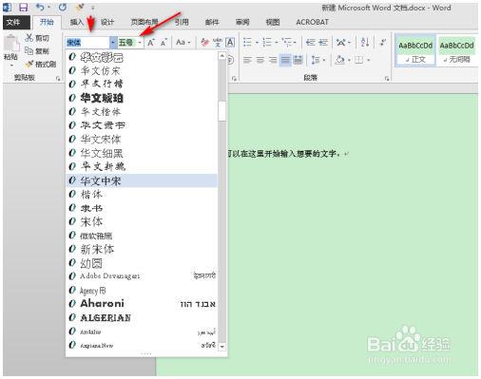This screenshot has height=379, width=481.
Task: Select the 微软雅黑 font
Action: [142, 236]
